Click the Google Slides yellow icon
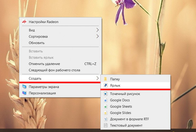Screen dimensions: 196x132 pyautogui.click(x=106, y=113)
